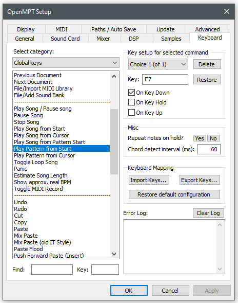Image resolution: width=238 pixels, height=303 pixels.
Task: Click Restore default configuration
Action: tap(174, 194)
